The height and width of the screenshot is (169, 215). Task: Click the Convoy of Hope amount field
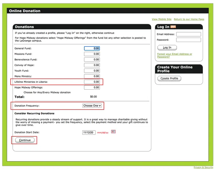(92, 65)
